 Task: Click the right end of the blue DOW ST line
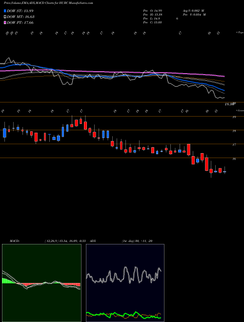(x=224, y=90)
